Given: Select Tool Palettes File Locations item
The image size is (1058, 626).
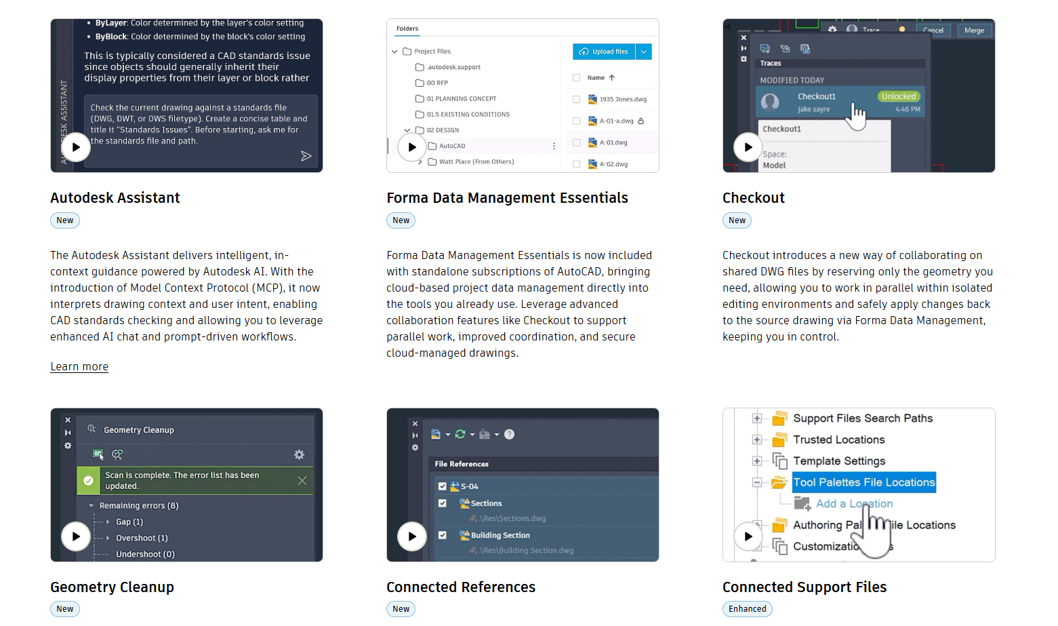Looking at the screenshot, I should click(863, 482).
